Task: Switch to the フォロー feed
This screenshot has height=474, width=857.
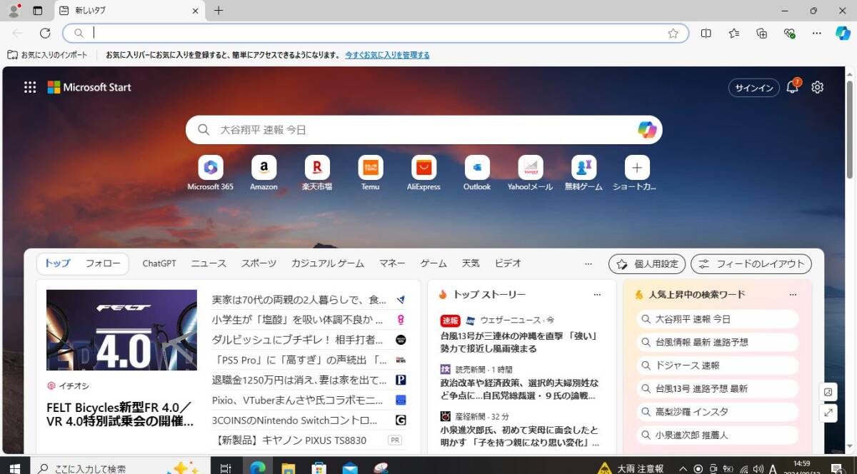Action: 104,263
